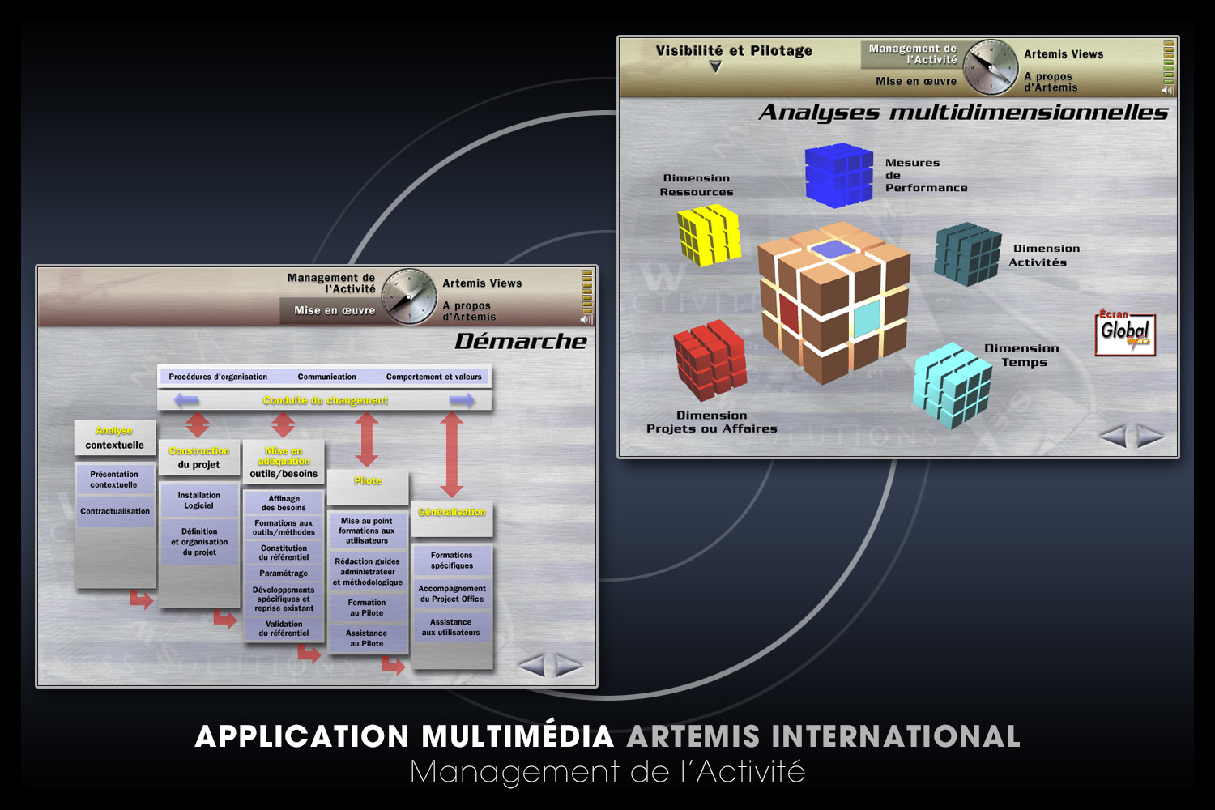This screenshot has height=810, width=1215.
Task: Open Artemis Views in the Analyses screen header
Action: point(1063,54)
